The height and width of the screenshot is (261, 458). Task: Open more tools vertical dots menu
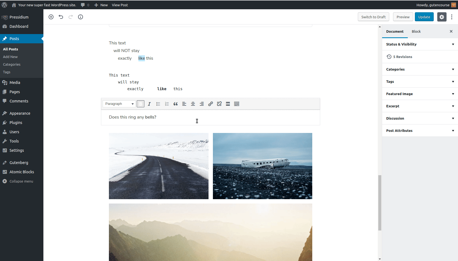coord(452,17)
